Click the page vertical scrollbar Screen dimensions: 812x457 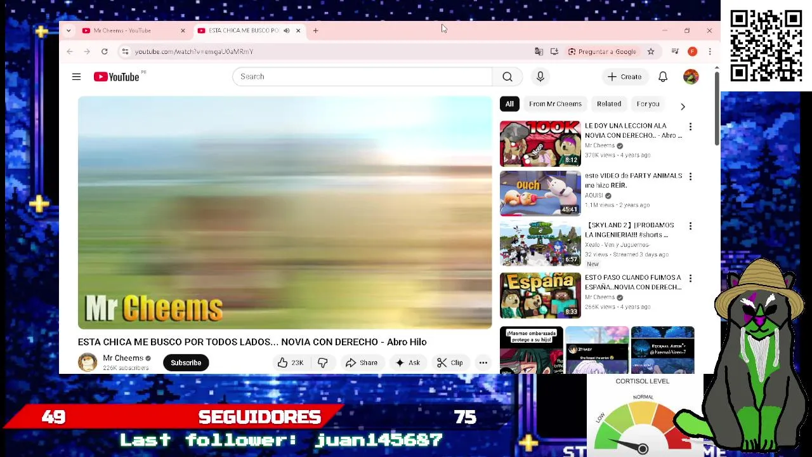pyautogui.click(x=717, y=108)
